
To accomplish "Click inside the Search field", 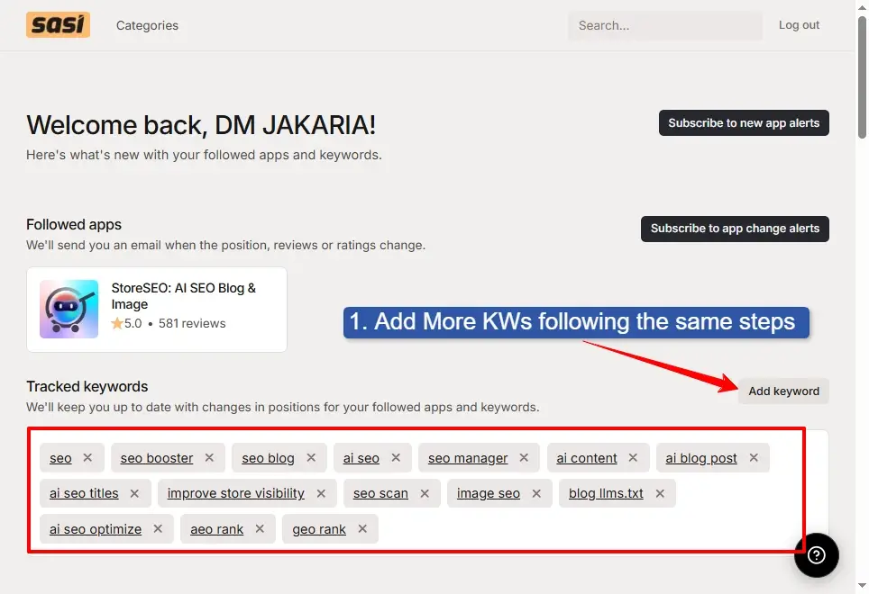I will (664, 25).
